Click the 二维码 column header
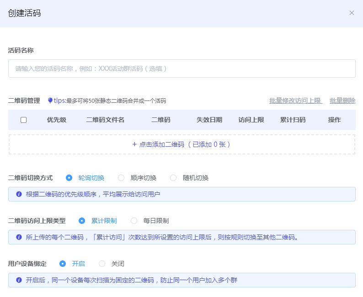The height and width of the screenshot is (297, 363). 161,120
